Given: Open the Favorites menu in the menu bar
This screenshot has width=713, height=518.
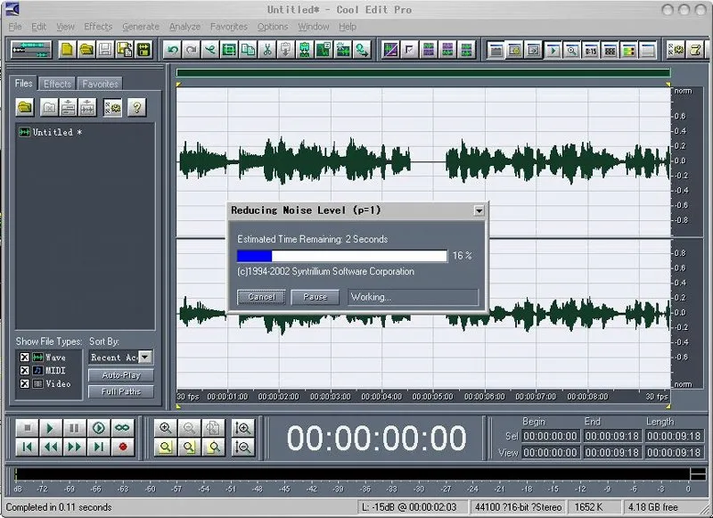Looking at the screenshot, I should click(229, 27).
